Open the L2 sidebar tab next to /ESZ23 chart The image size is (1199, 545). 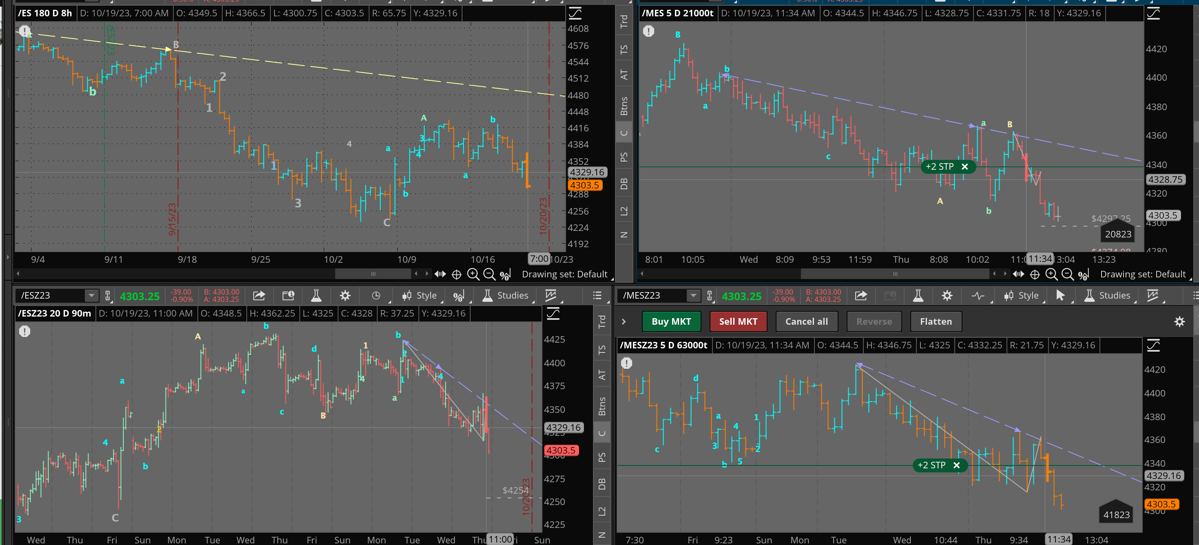click(x=602, y=512)
